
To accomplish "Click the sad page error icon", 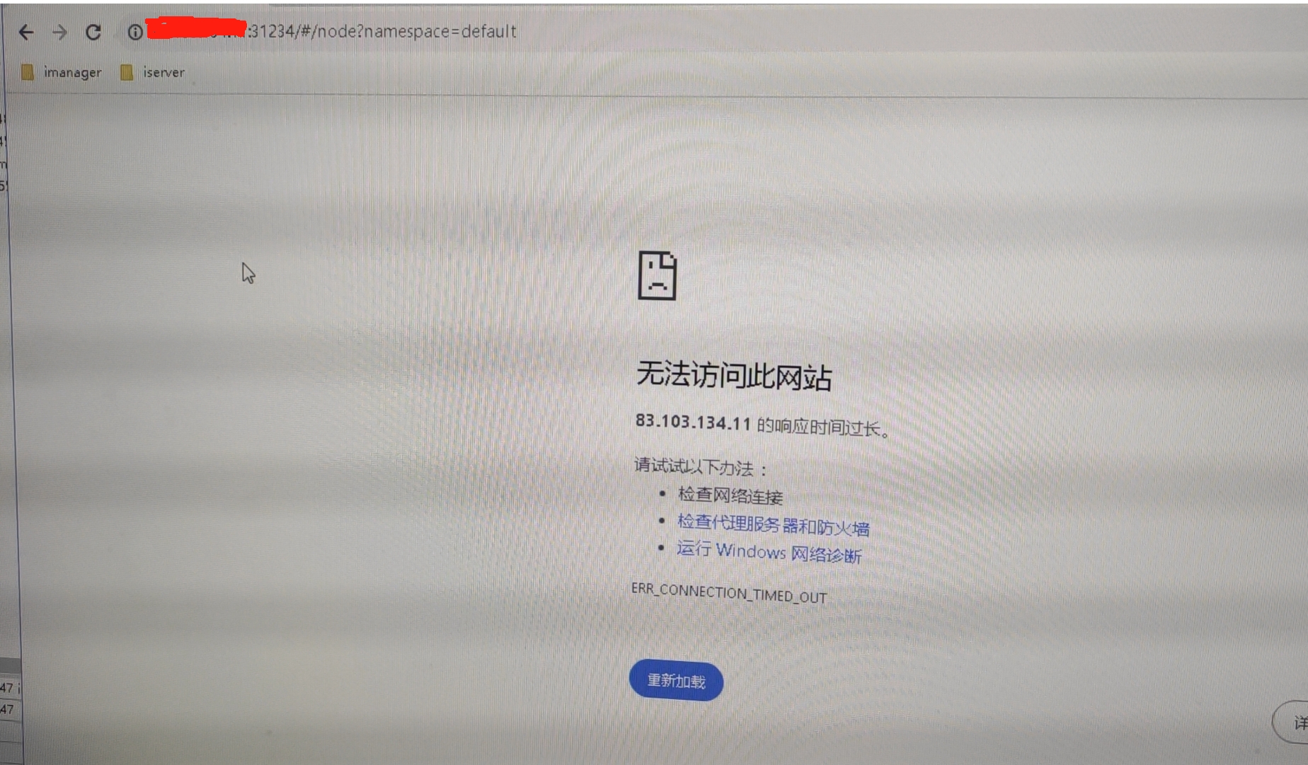I will click(657, 275).
